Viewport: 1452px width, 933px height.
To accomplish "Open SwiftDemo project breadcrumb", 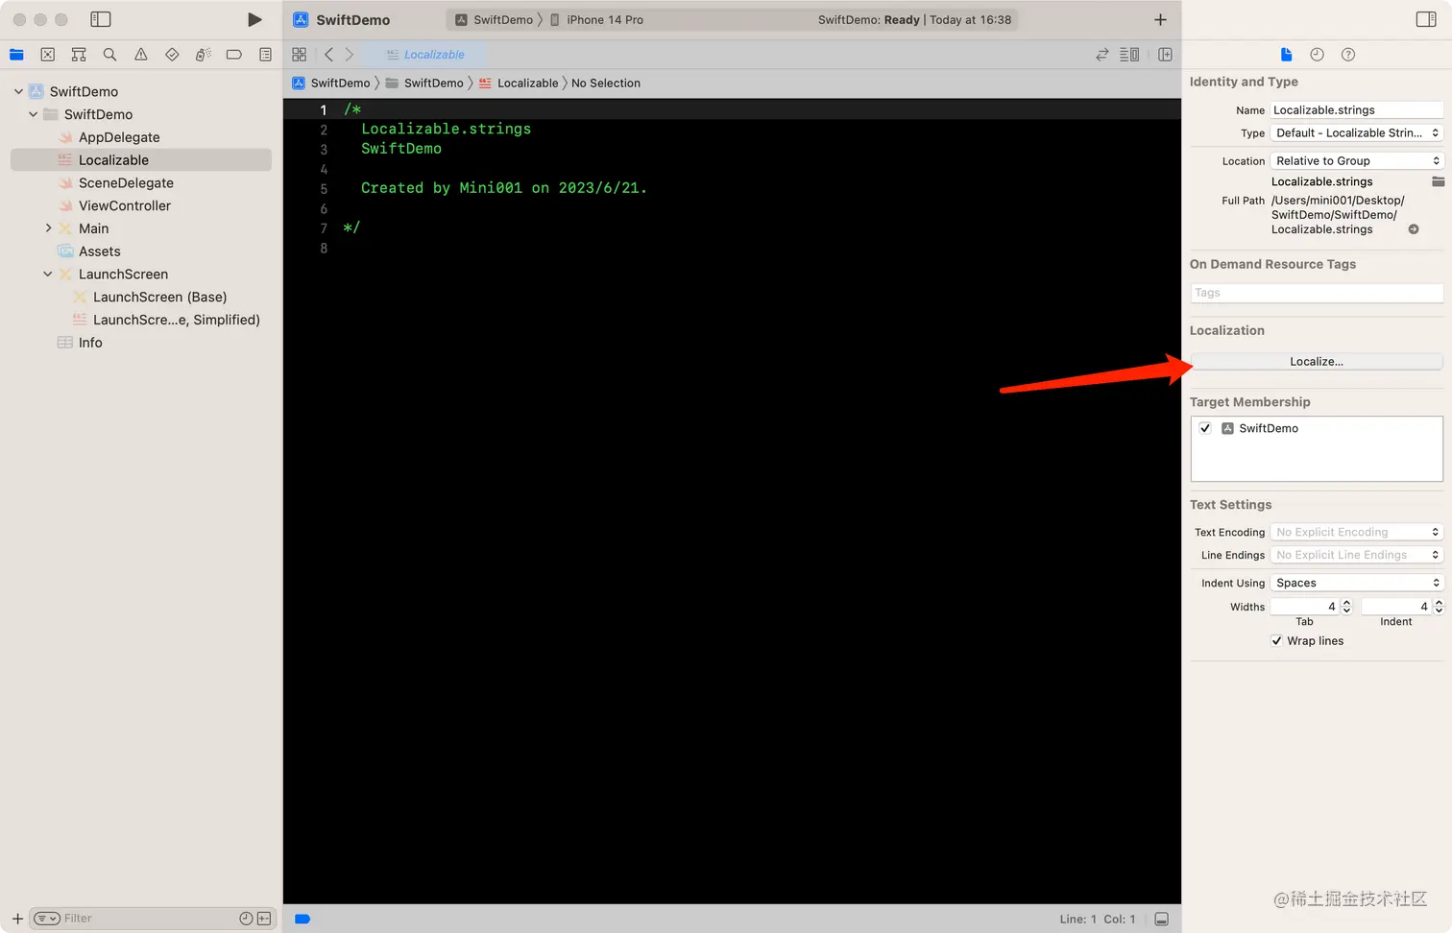I will [331, 83].
